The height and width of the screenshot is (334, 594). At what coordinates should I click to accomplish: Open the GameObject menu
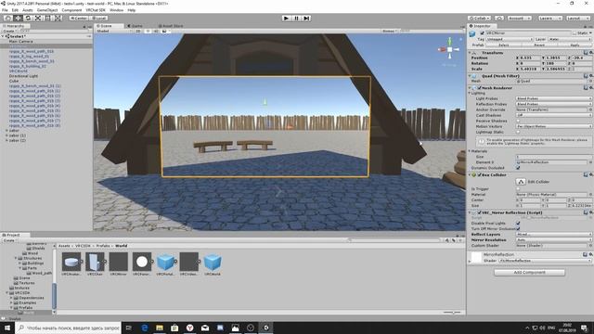coord(47,10)
